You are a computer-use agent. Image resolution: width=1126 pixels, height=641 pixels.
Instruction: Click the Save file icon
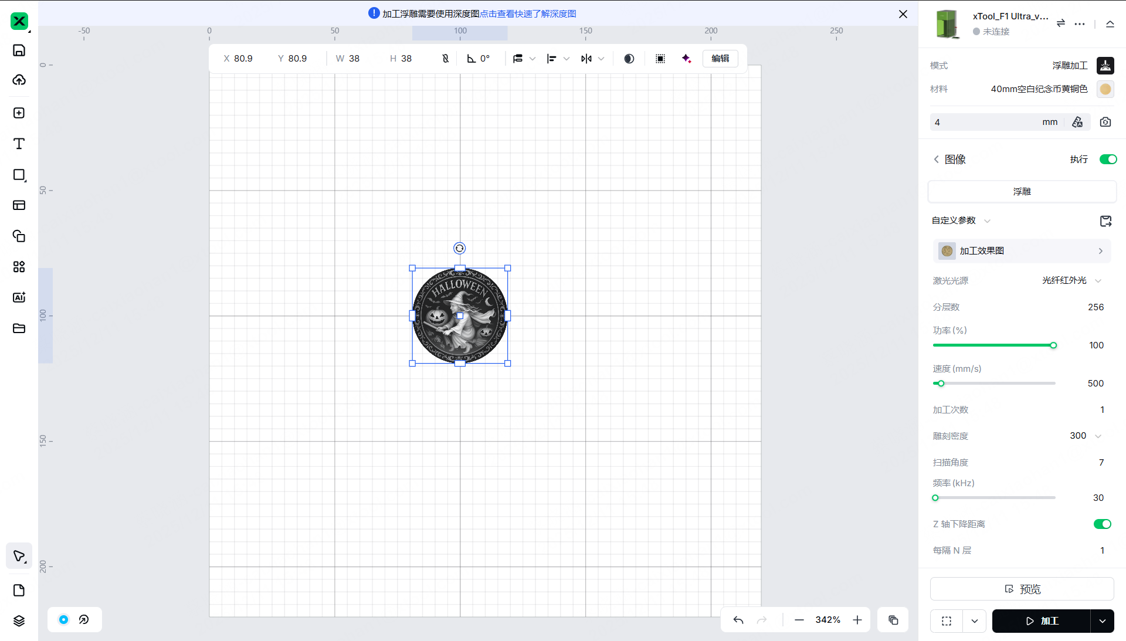[x=19, y=50]
